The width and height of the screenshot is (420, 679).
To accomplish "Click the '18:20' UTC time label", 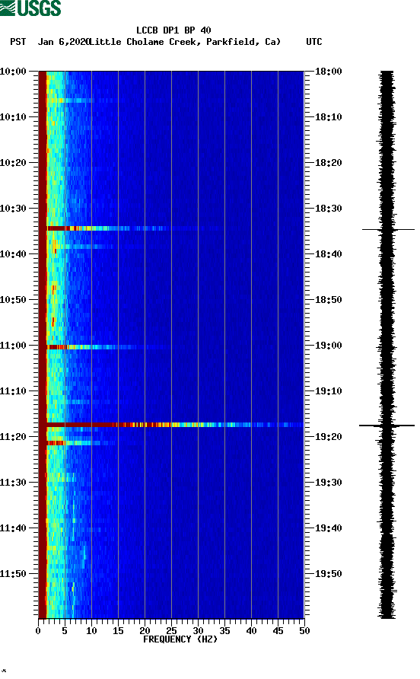I will 328,162.
